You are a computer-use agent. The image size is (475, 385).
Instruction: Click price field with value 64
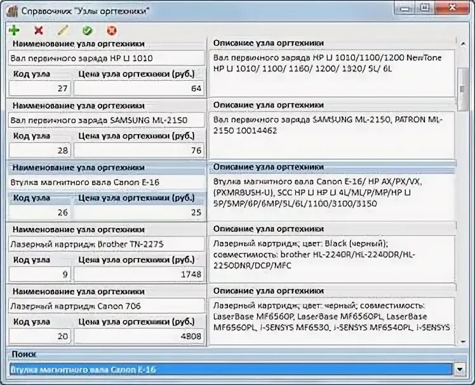(x=139, y=88)
